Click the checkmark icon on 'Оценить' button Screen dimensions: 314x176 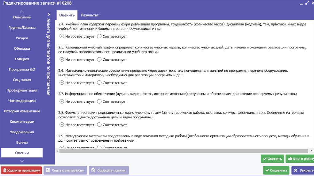tap(265, 159)
